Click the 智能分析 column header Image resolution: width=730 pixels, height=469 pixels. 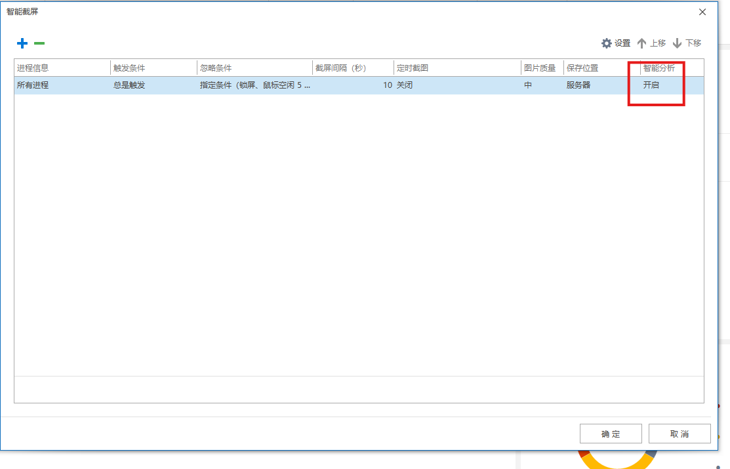click(659, 68)
